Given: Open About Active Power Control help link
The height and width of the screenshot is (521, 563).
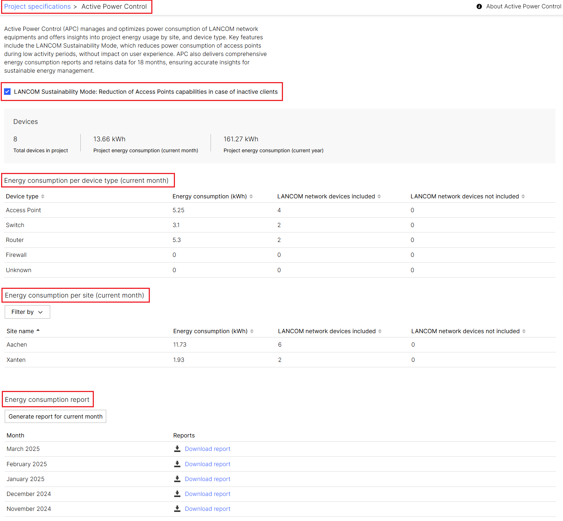Looking at the screenshot, I should pos(523,7).
